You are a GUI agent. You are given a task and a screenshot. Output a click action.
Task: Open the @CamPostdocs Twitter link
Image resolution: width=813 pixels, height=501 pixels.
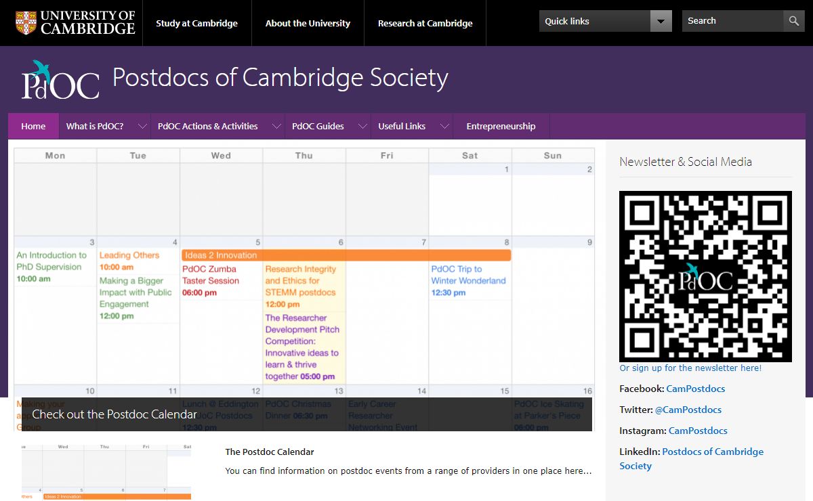[688, 410]
